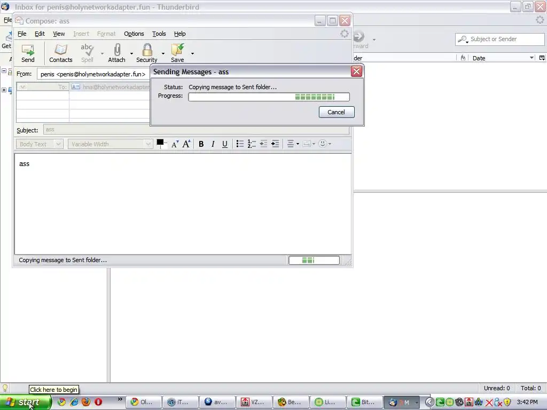
Task: Switch to the VZ... taskbar window
Action: click(x=254, y=402)
